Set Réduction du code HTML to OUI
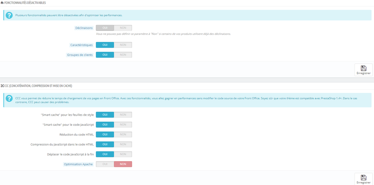374x185 pixels. [105, 134]
